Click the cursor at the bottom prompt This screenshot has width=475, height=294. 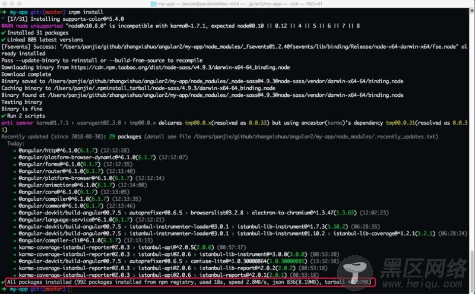tap(70, 289)
